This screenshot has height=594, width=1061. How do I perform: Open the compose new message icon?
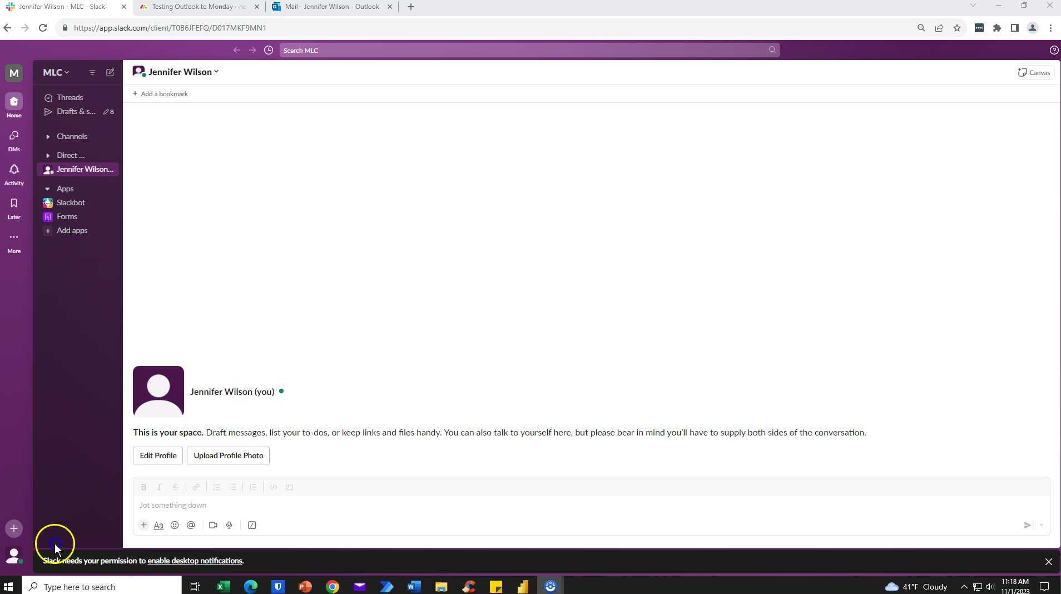[110, 72]
